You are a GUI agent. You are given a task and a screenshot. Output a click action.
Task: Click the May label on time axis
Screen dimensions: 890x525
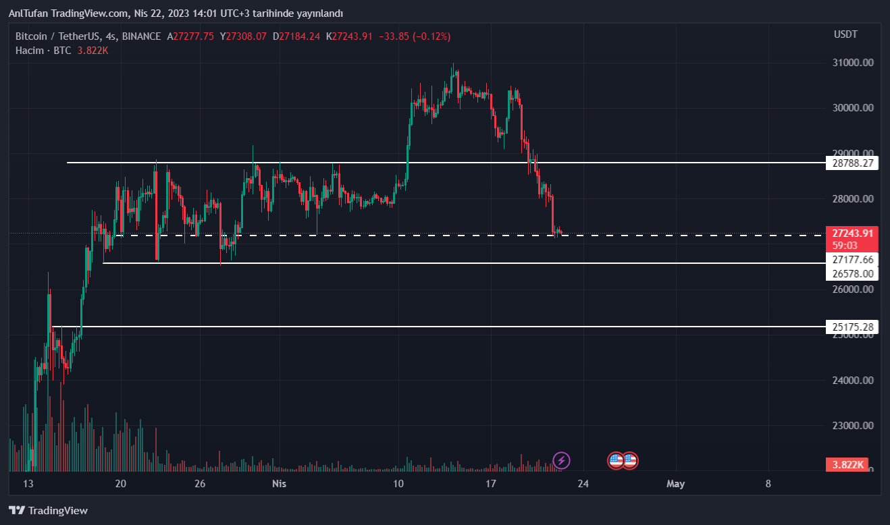pyautogui.click(x=675, y=484)
